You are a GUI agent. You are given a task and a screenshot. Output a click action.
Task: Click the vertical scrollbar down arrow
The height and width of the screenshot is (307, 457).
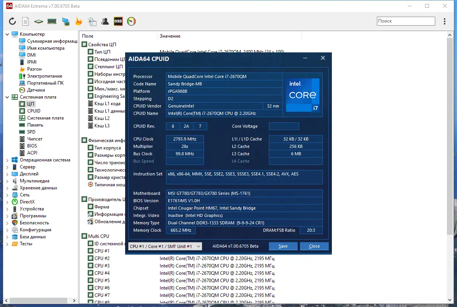click(x=450, y=300)
